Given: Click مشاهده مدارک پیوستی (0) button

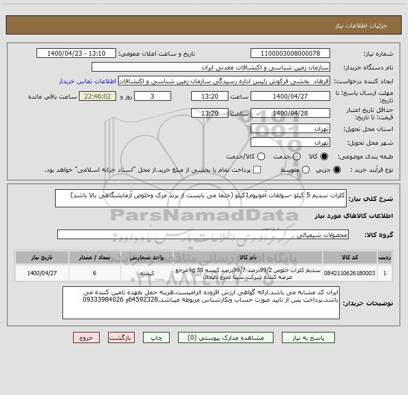Looking at the screenshot, I should (226, 338).
